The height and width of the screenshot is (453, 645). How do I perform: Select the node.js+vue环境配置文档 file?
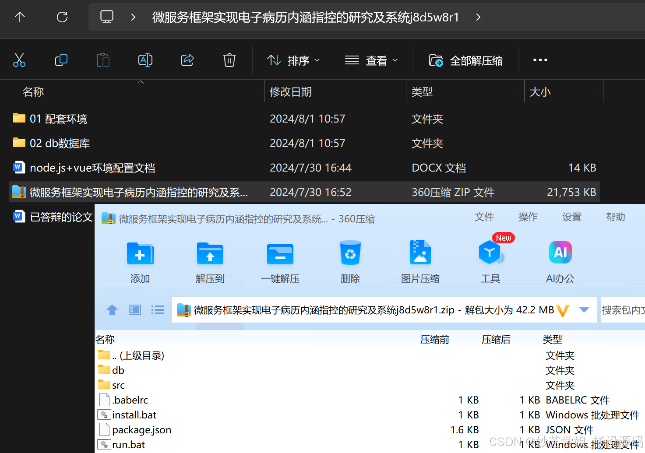(x=84, y=168)
